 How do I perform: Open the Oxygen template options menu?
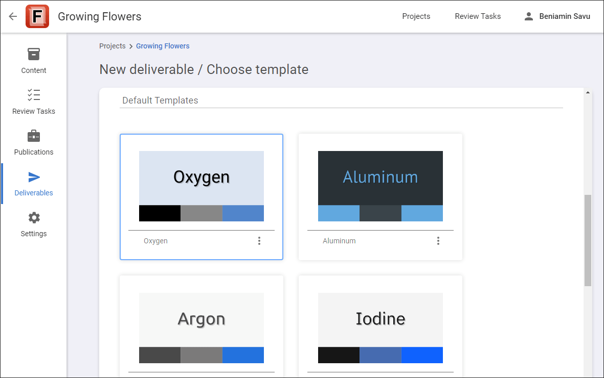(x=259, y=241)
